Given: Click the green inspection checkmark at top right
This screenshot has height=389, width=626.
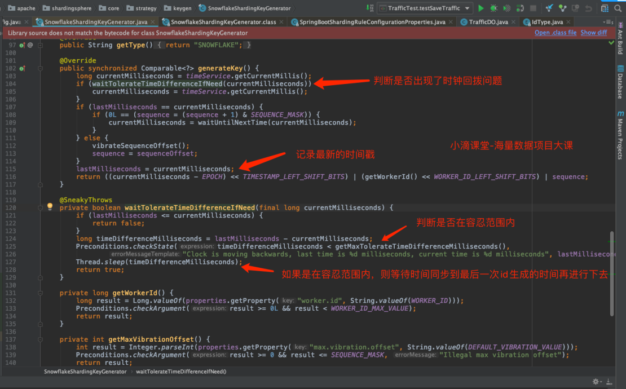Looking at the screenshot, I should pyautogui.click(x=611, y=42).
